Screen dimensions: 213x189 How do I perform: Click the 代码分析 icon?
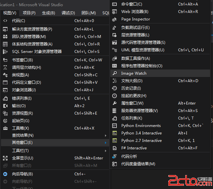(x=114, y=157)
